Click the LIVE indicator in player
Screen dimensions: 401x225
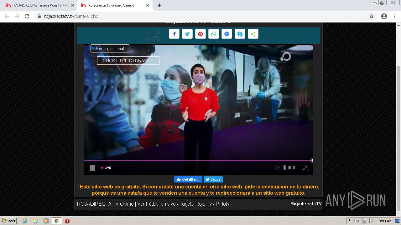106,168
